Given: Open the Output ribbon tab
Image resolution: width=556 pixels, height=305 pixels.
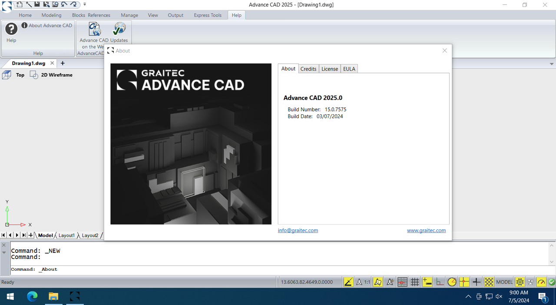Looking at the screenshot, I should [175, 15].
